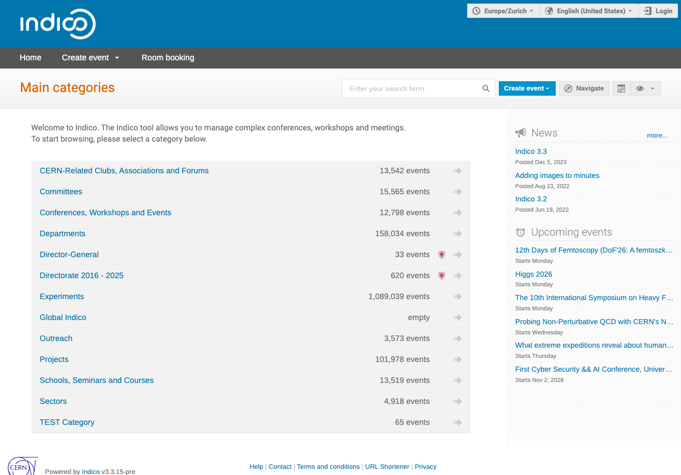This screenshot has width=681, height=475.
Task: Expand the Create event menu in navbar
Action: [x=91, y=58]
